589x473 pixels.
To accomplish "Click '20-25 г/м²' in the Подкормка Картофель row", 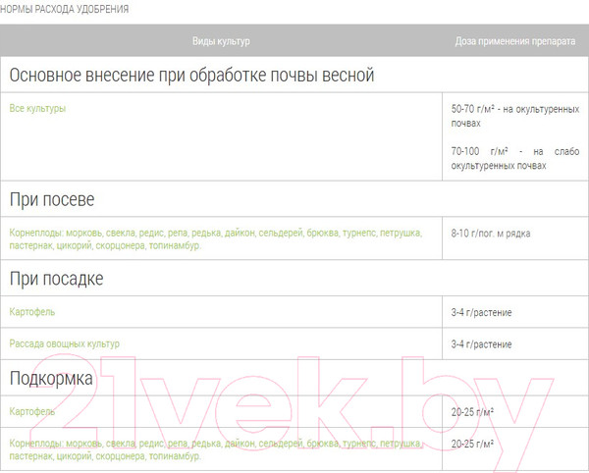I will [x=472, y=411].
